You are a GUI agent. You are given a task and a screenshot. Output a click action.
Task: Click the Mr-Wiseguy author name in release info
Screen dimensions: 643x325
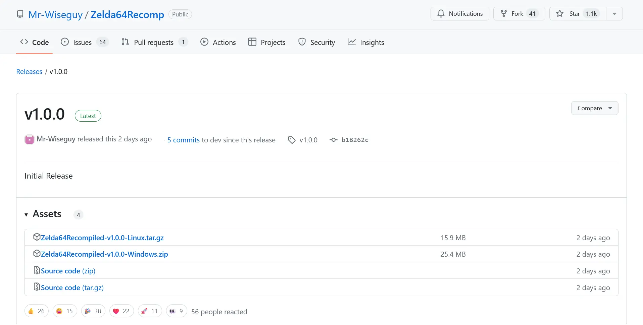(56, 139)
